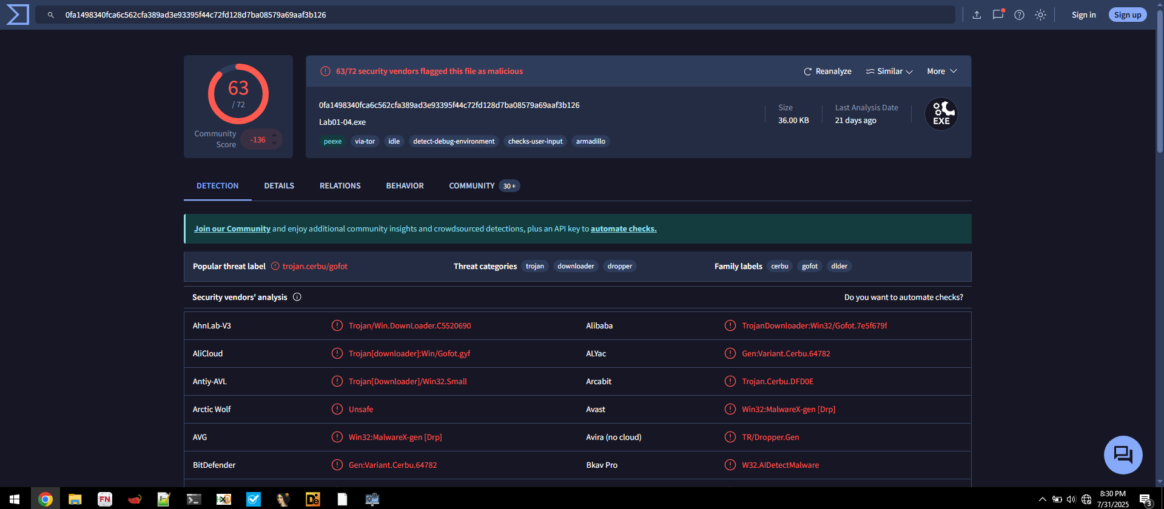Click the downloader threat category chip
The image size is (1164, 509).
coord(576,266)
